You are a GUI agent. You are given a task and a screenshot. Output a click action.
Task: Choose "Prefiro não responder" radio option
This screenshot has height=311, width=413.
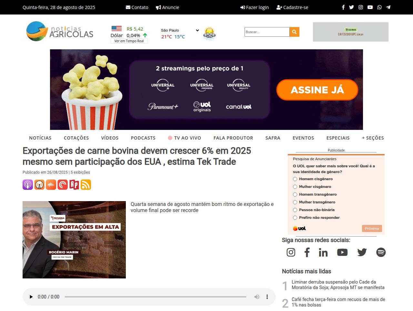(295, 218)
